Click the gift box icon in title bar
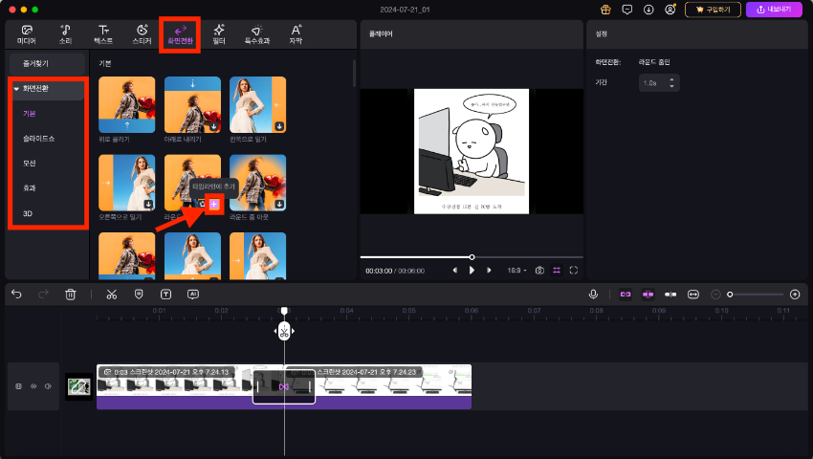This screenshot has height=459, width=813. pyautogui.click(x=604, y=10)
